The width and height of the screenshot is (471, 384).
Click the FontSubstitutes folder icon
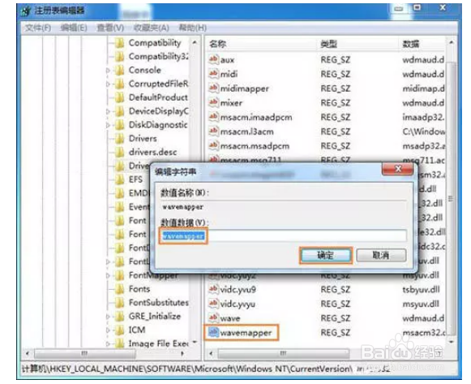click(119, 303)
